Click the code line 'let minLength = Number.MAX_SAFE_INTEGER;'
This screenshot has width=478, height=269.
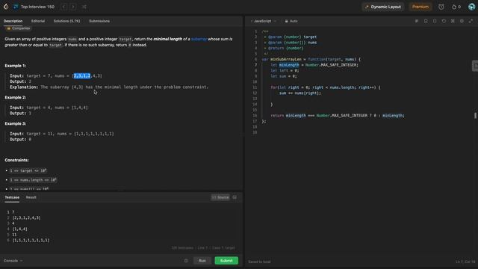coord(314,65)
